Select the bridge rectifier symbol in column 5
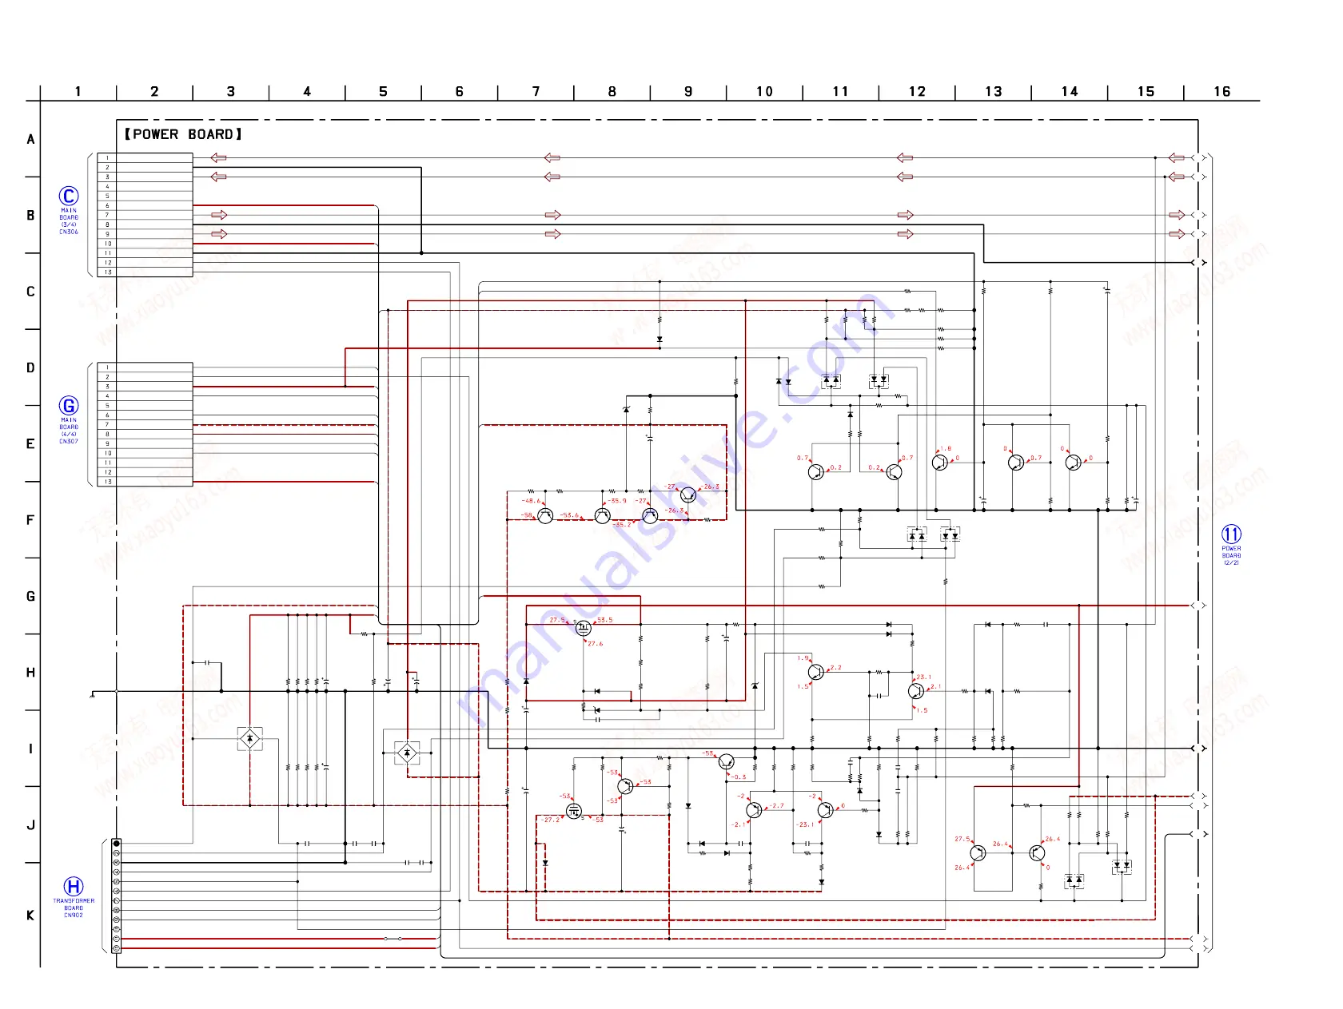This screenshot has height=1009, width=1343. coord(408,753)
